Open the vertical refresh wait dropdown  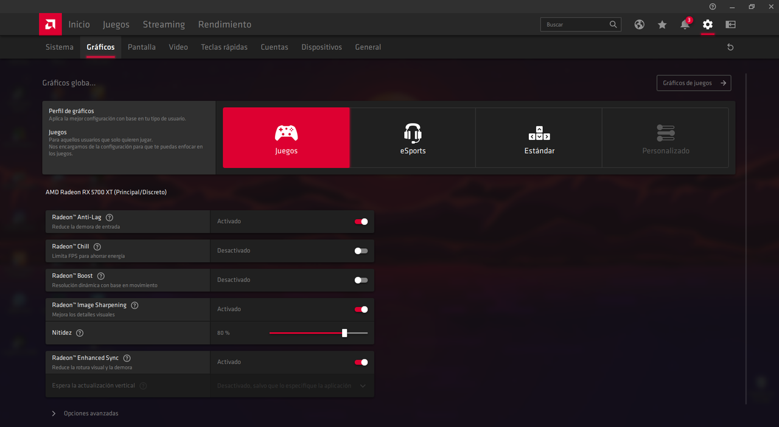292,386
